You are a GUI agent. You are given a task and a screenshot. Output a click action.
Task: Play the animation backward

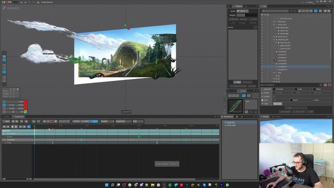[x=12, y=126]
